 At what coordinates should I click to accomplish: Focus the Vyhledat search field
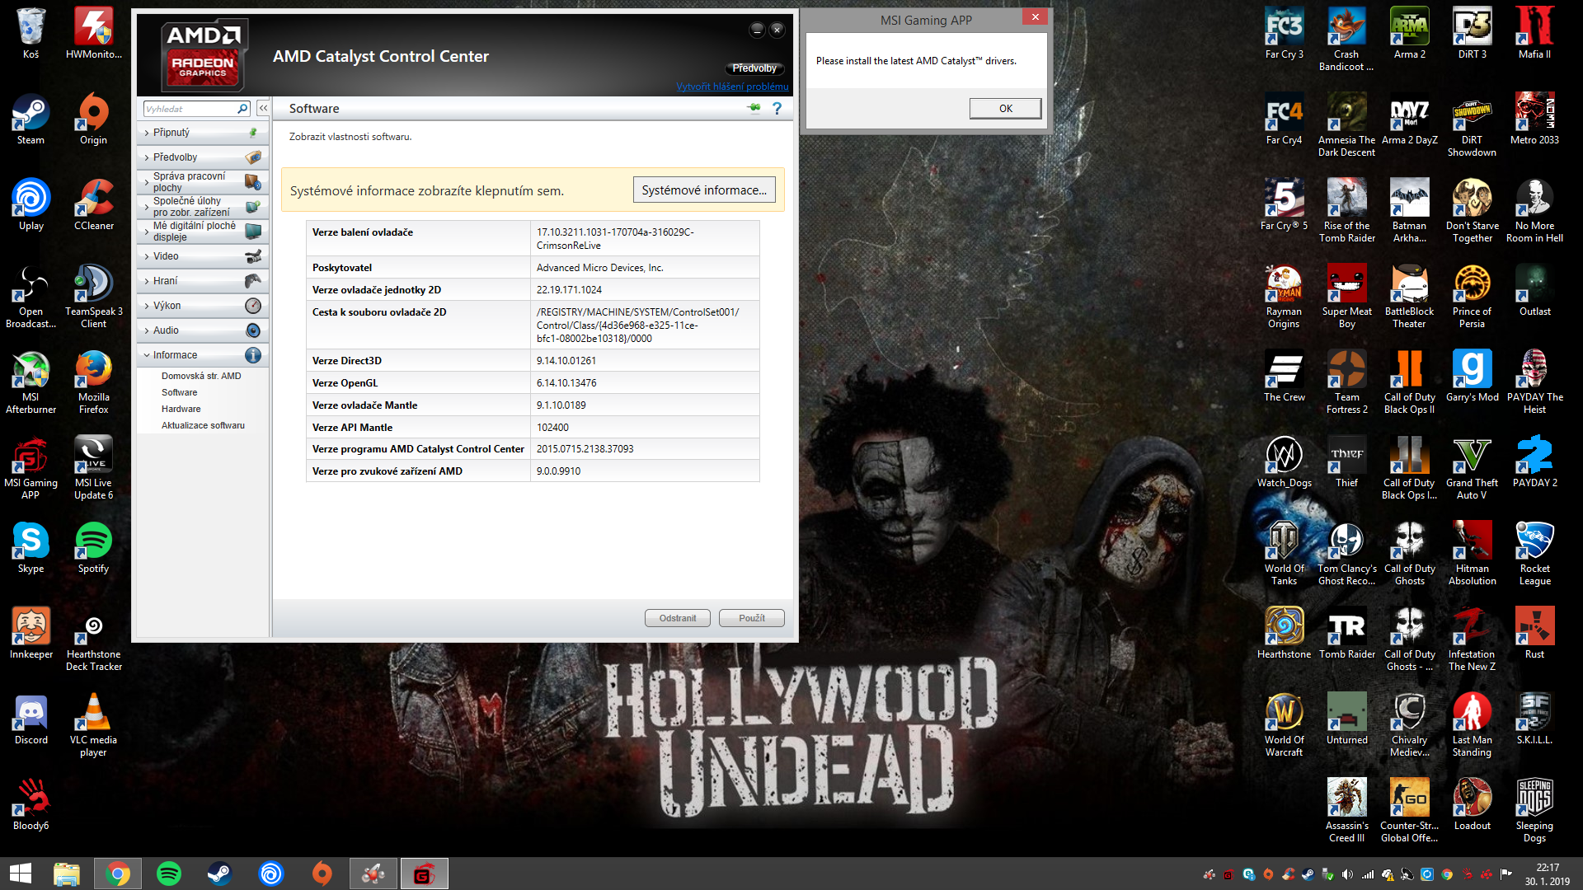point(196,109)
